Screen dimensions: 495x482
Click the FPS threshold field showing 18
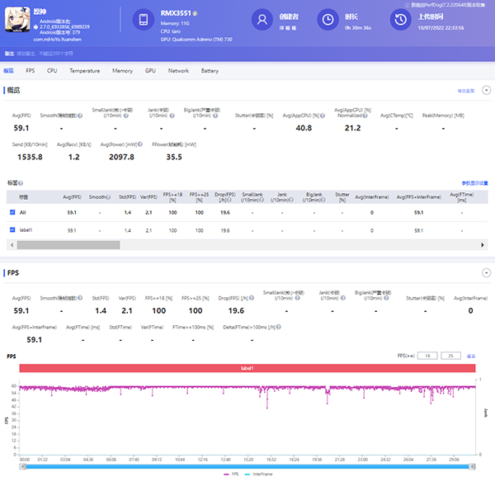point(427,356)
